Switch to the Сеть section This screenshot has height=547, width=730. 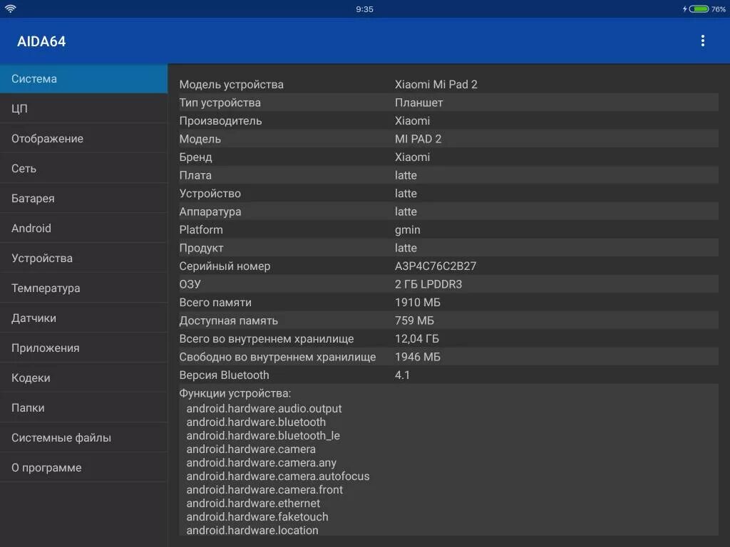tap(84, 168)
